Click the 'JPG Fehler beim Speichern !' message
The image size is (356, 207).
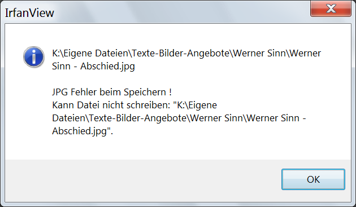(x=112, y=93)
